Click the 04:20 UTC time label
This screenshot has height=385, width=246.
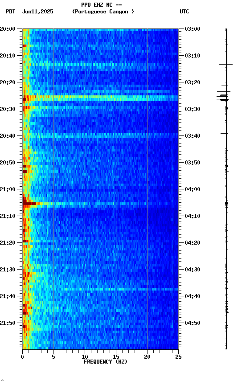(x=193, y=243)
